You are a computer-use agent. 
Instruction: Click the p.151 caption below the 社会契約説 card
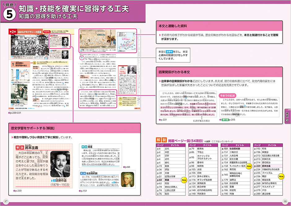point(83,191)
